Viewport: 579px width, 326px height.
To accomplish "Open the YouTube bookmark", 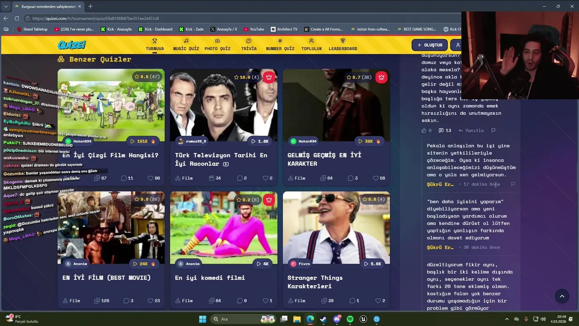I will pyautogui.click(x=253, y=29).
